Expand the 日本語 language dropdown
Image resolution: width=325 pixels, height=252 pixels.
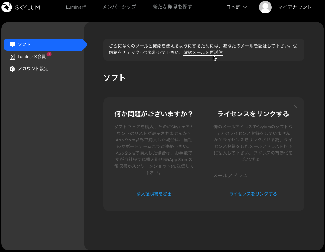(236, 7)
